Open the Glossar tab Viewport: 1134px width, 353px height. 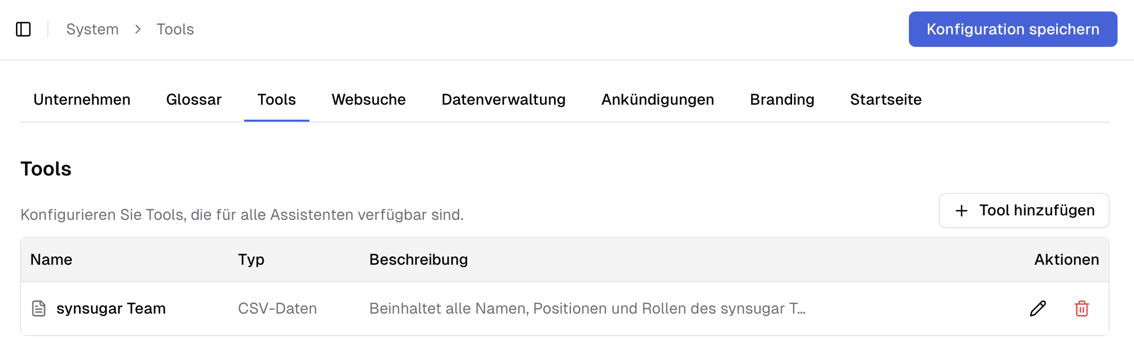tap(194, 99)
